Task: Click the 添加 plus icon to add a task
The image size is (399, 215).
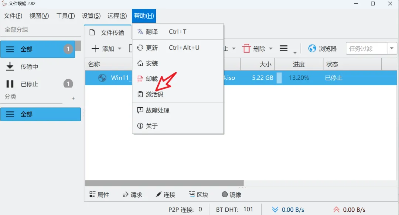Action: click(x=95, y=48)
